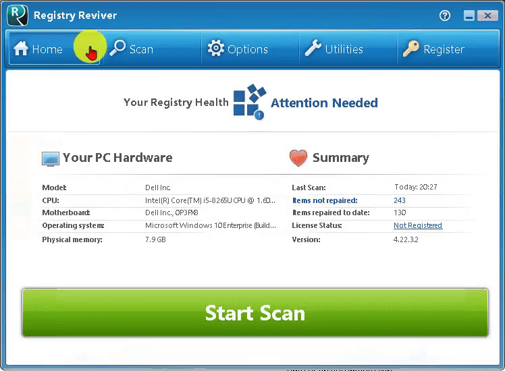Select the wrench icon for Utilities
The height and width of the screenshot is (371, 505).
313,49
